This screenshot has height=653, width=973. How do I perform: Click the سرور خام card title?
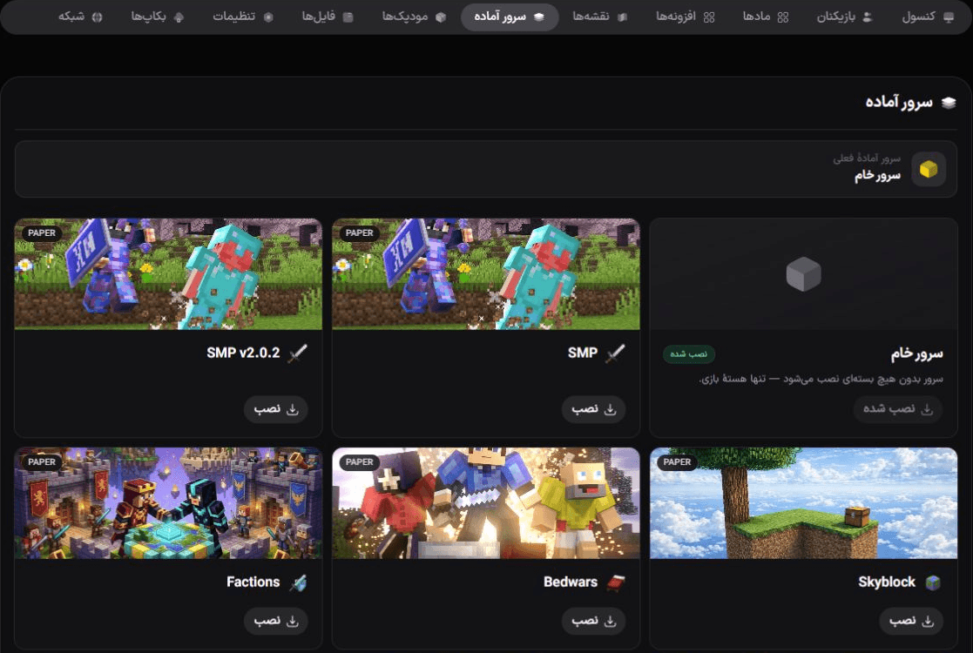916,353
